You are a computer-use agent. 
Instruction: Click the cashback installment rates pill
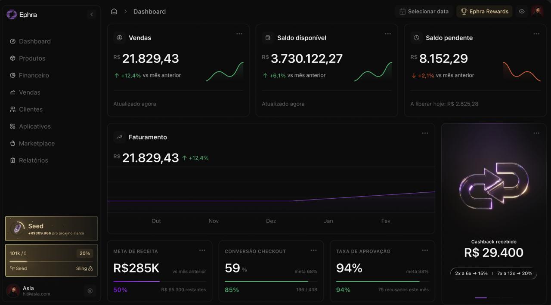(x=494, y=273)
